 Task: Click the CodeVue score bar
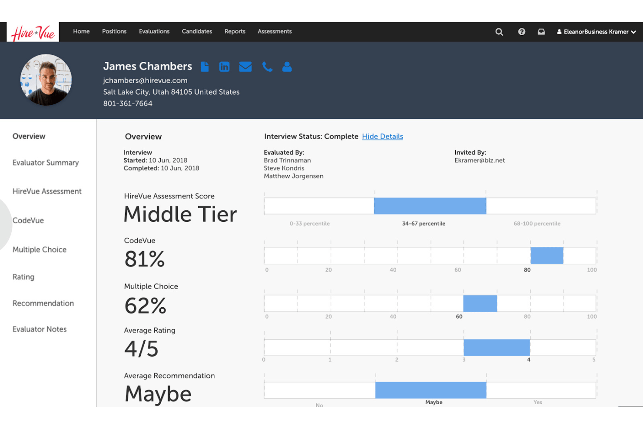click(x=547, y=256)
